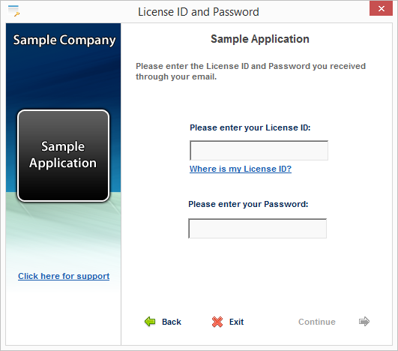
Task: Click the grayed-out Continue button label
Action: pos(317,322)
